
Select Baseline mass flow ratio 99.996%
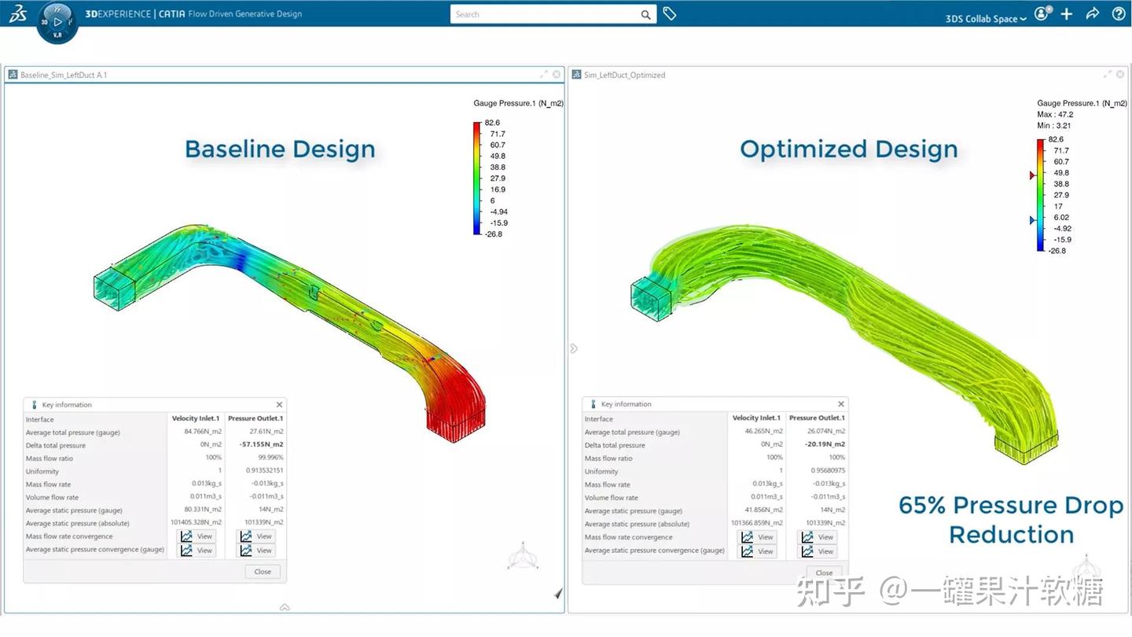pyautogui.click(x=270, y=458)
